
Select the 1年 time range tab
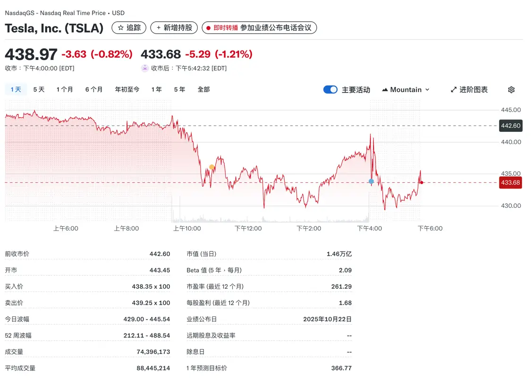[x=156, y=89]
